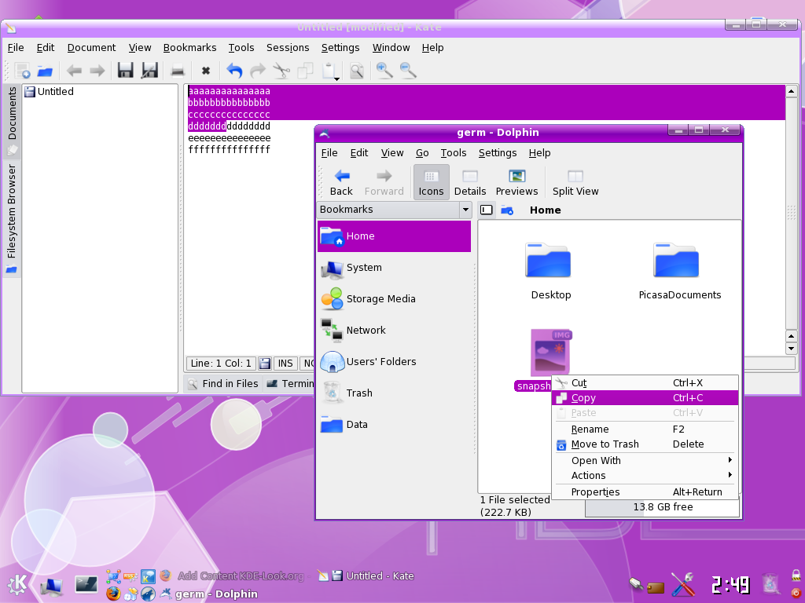The image size is (805, 603).
Task: Select System in Dolphin bookmarks sidebar
Action: pos(394,268)
